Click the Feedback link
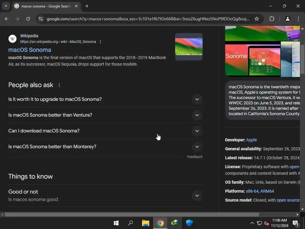The width and height of the screenshot is (305, 229). click(x=195, y=157)
